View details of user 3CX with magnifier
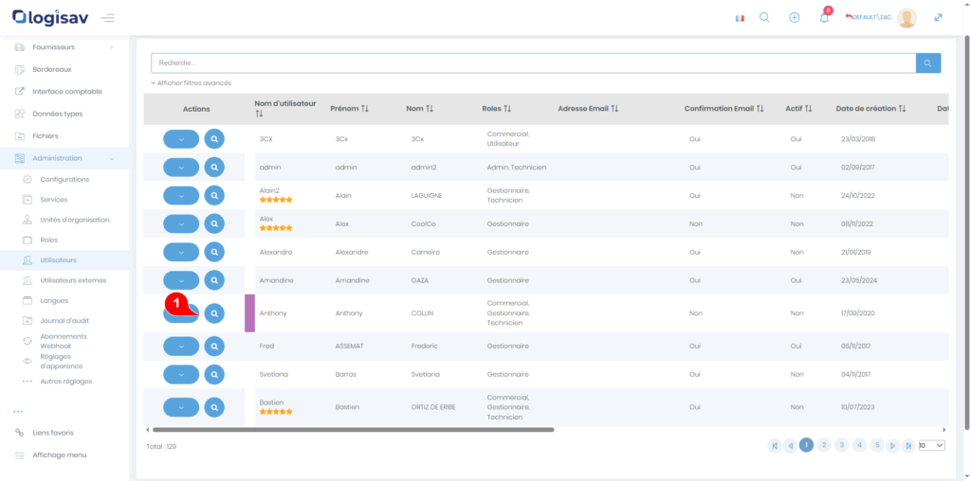The width and height of the screenshot is (971, 481). coord(215,139)
